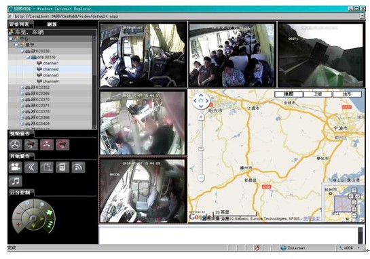Click the map zoom out minus button

click(x=201, y=178)
